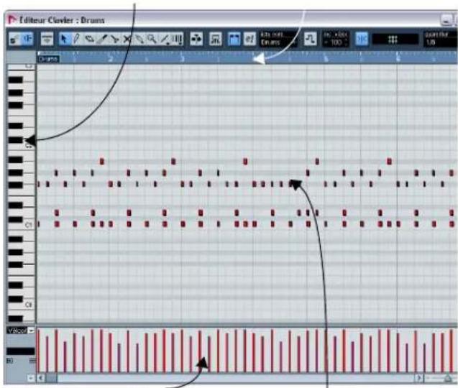Viewport: 458px width, 388px height.
Task: Toggle the Solo Editor button
Action: 14,39
